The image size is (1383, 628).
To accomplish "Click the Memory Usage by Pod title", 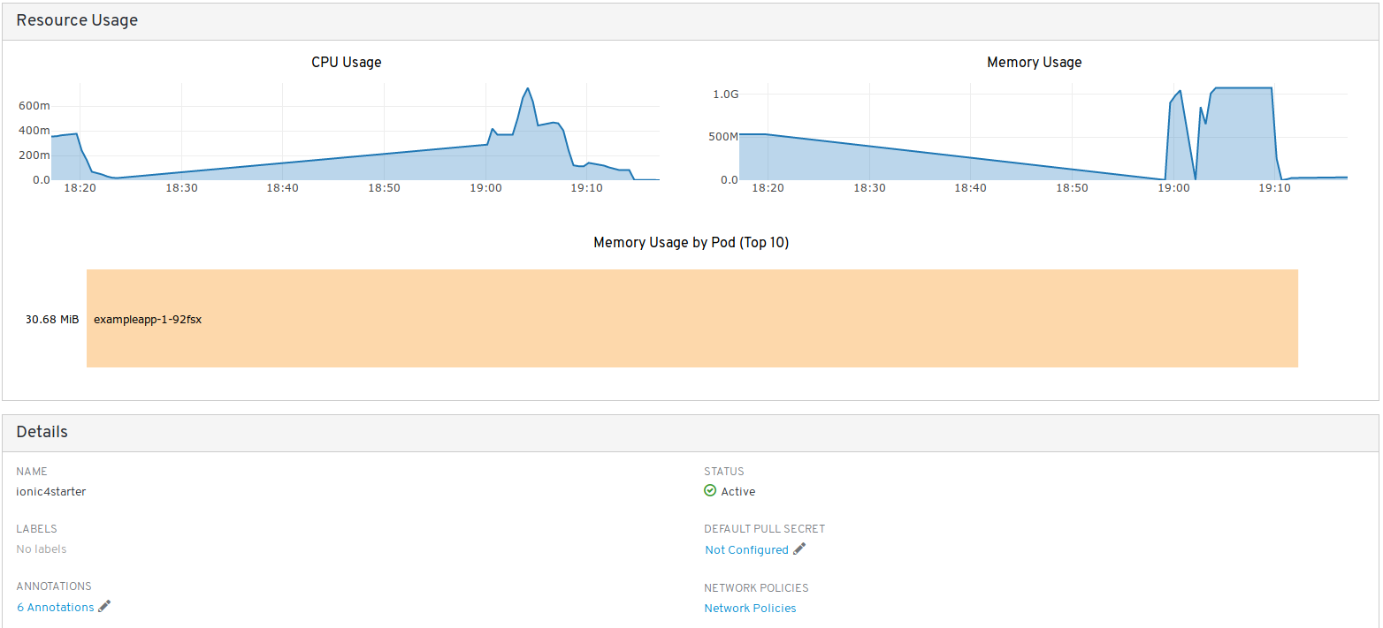I will pyautogui.click(x=691, y=243).
